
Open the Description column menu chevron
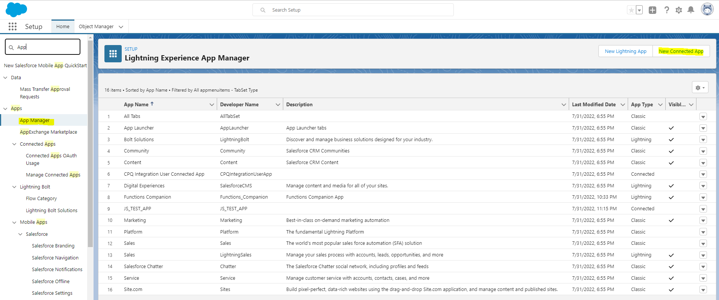click(564, 104)
